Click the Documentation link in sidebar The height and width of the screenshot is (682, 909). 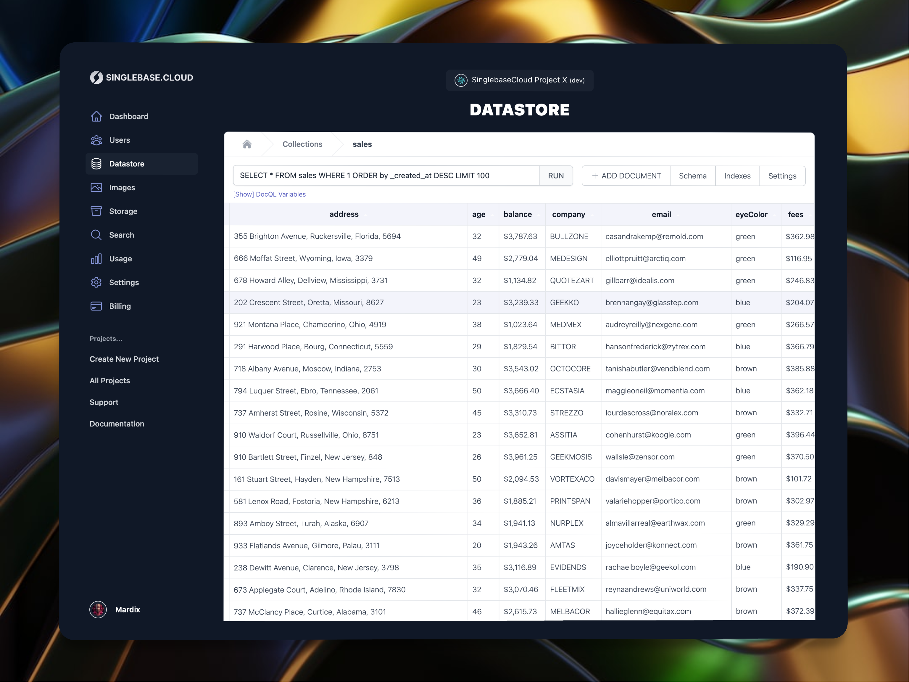(x=117, y=423)
